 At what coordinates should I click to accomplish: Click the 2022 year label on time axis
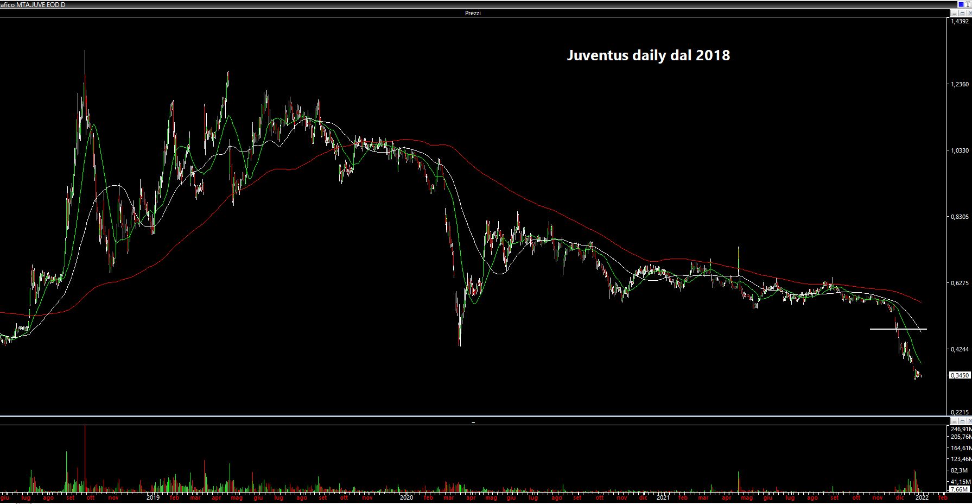922,497
